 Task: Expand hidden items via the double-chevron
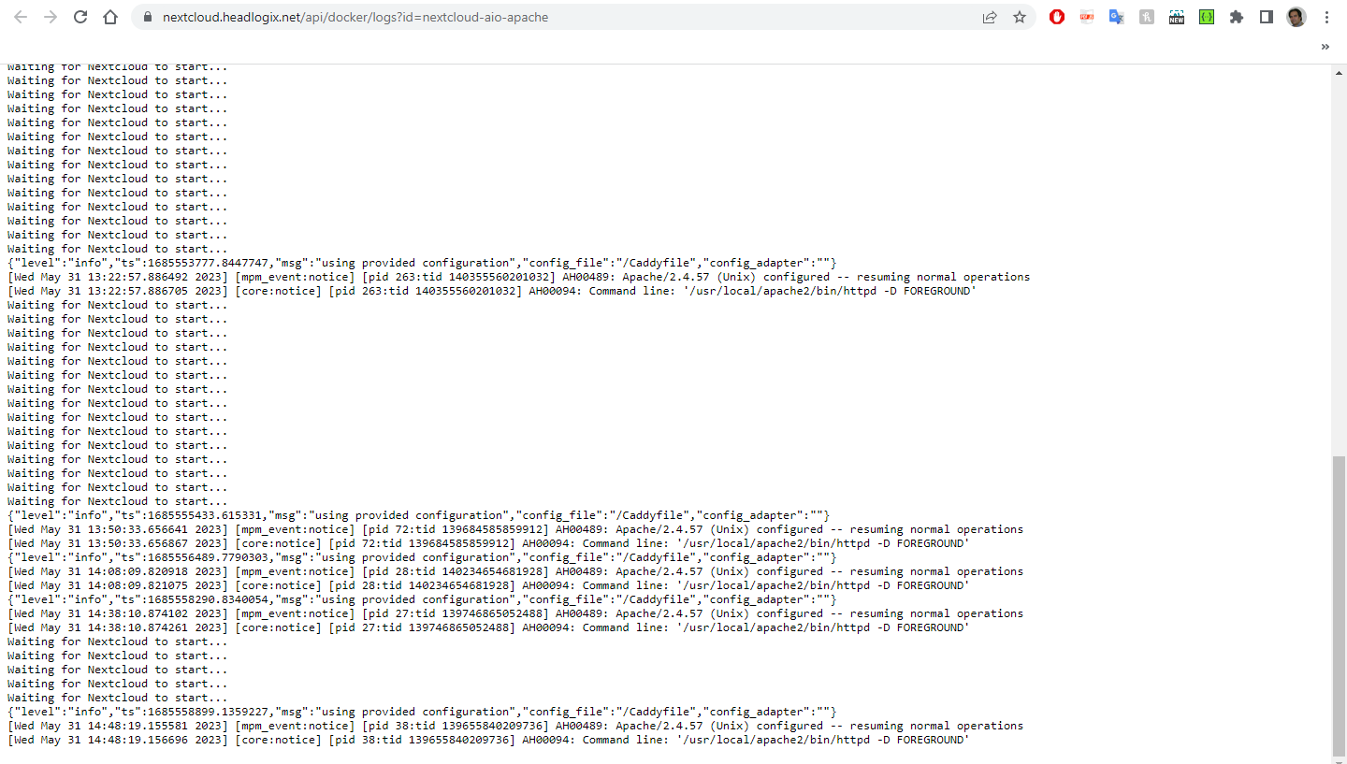click(1325, 46)
